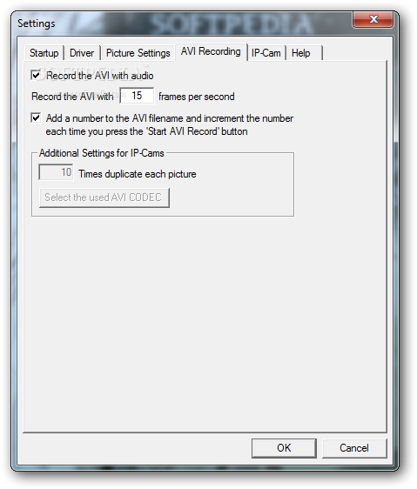
Task: Click the 'frames per second' label text
Action: click(197, 97)
